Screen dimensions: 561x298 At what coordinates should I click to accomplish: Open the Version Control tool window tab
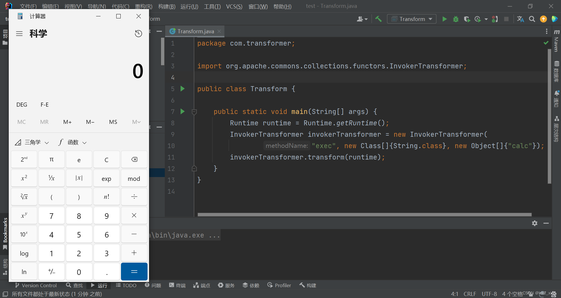pyautogui.click(x=36, y=285)
